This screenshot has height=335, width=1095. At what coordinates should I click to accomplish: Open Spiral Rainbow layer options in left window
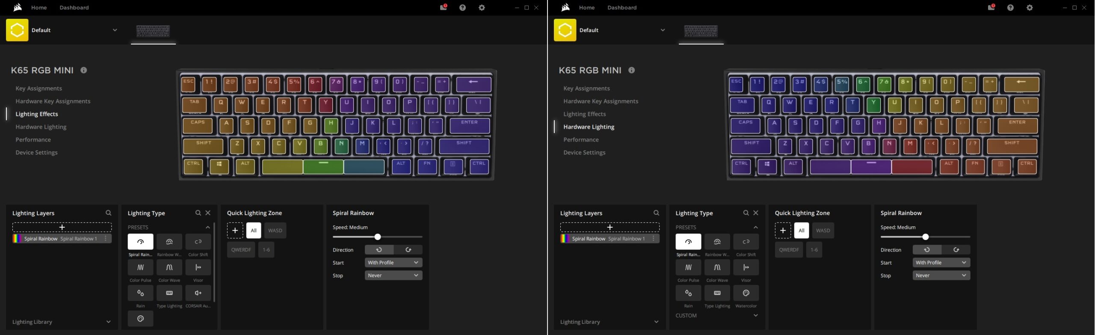point(106,239)
